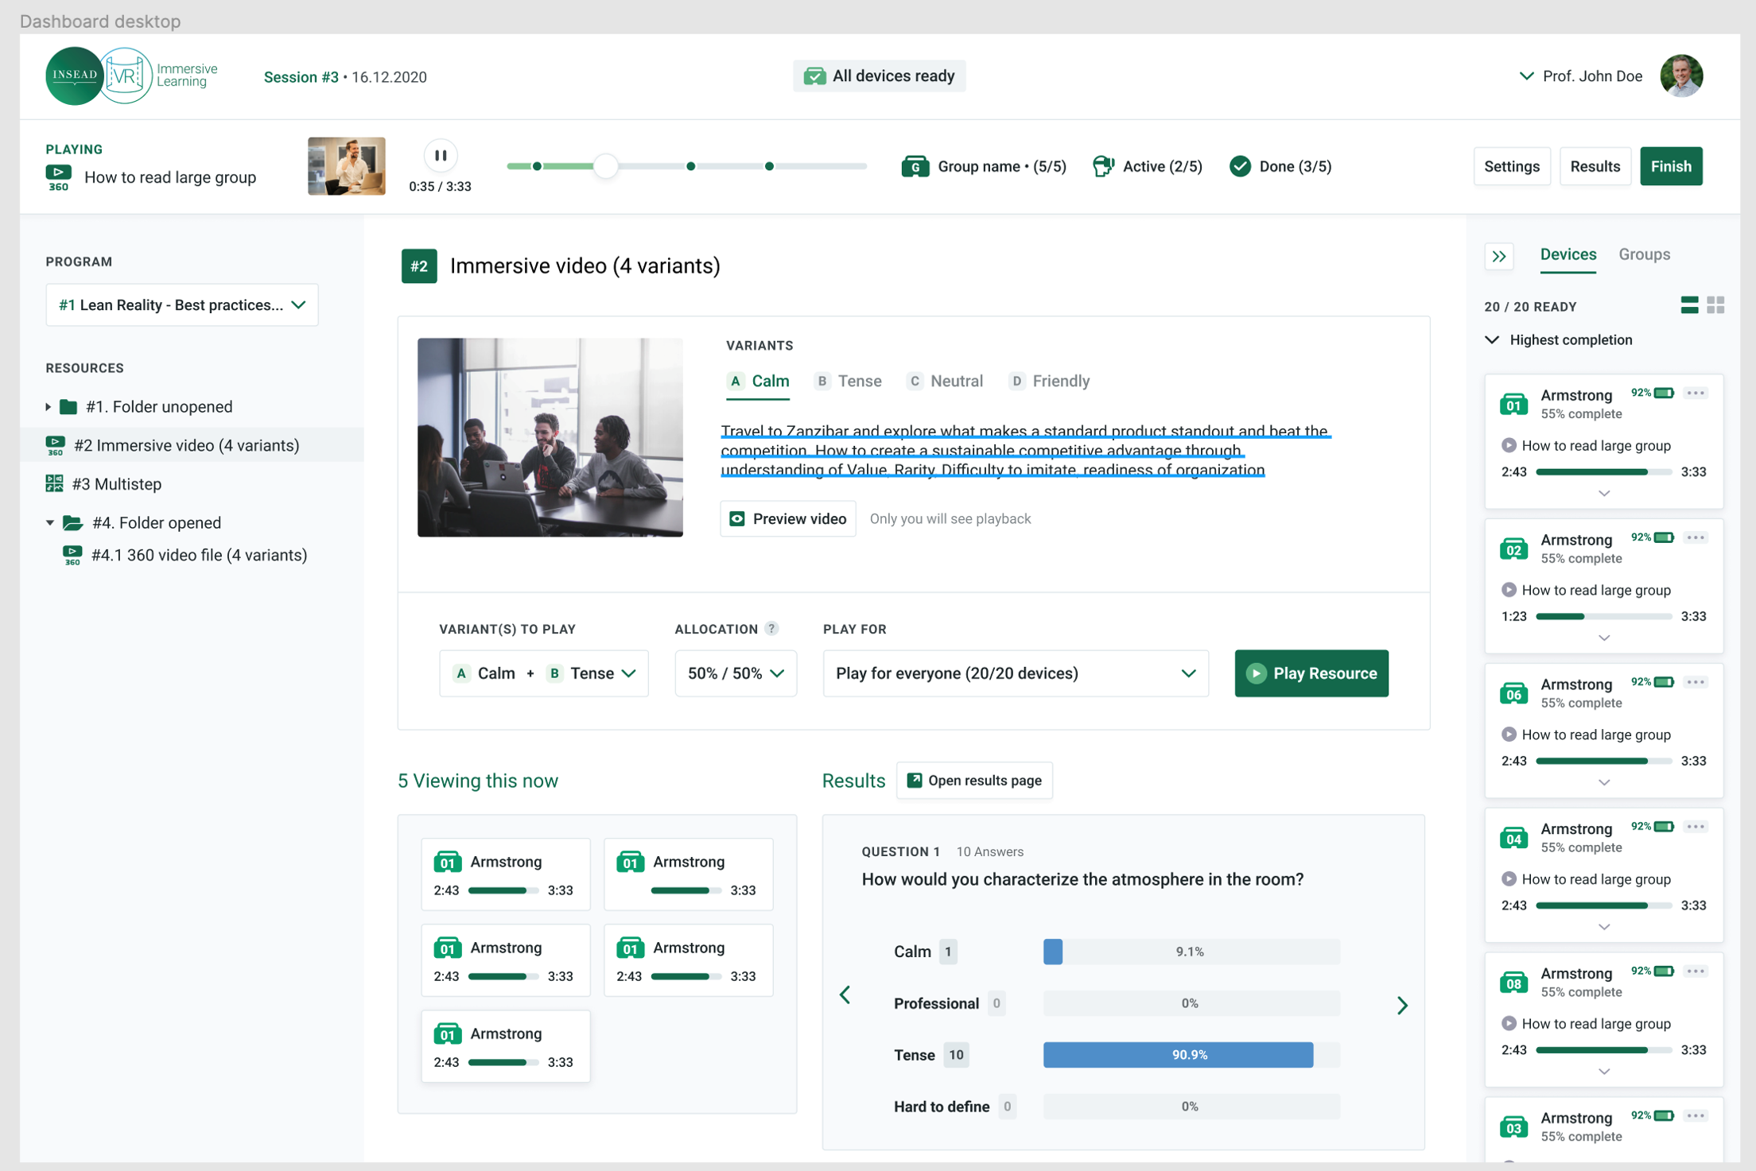Image resolution: width=1756 pixels, height=1171 pixels.
Task: Click the allocation help question mark
Action: pyautogui.click(x=771, y=629)
